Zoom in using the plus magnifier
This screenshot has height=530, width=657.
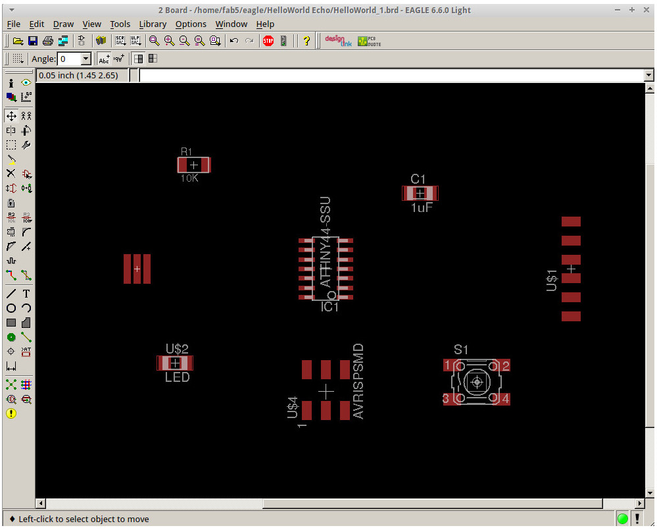pyautogui.click(x=169, y=41)
